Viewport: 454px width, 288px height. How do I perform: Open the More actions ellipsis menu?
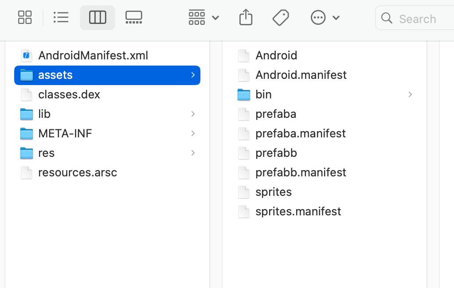click(325, 18)
